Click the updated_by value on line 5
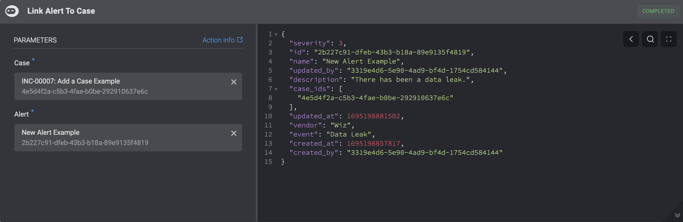This screenshot has height=222, width=683. coord(425,70)
